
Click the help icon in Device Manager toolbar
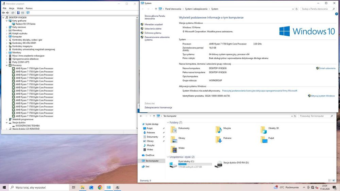[x=18, y=13]
